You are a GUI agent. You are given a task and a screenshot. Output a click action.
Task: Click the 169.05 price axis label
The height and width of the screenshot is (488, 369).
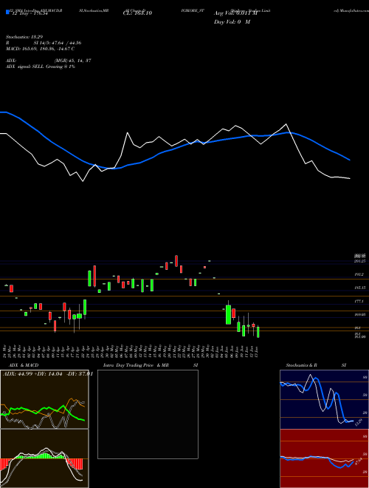pyautogui.click(x=360, y=315)
